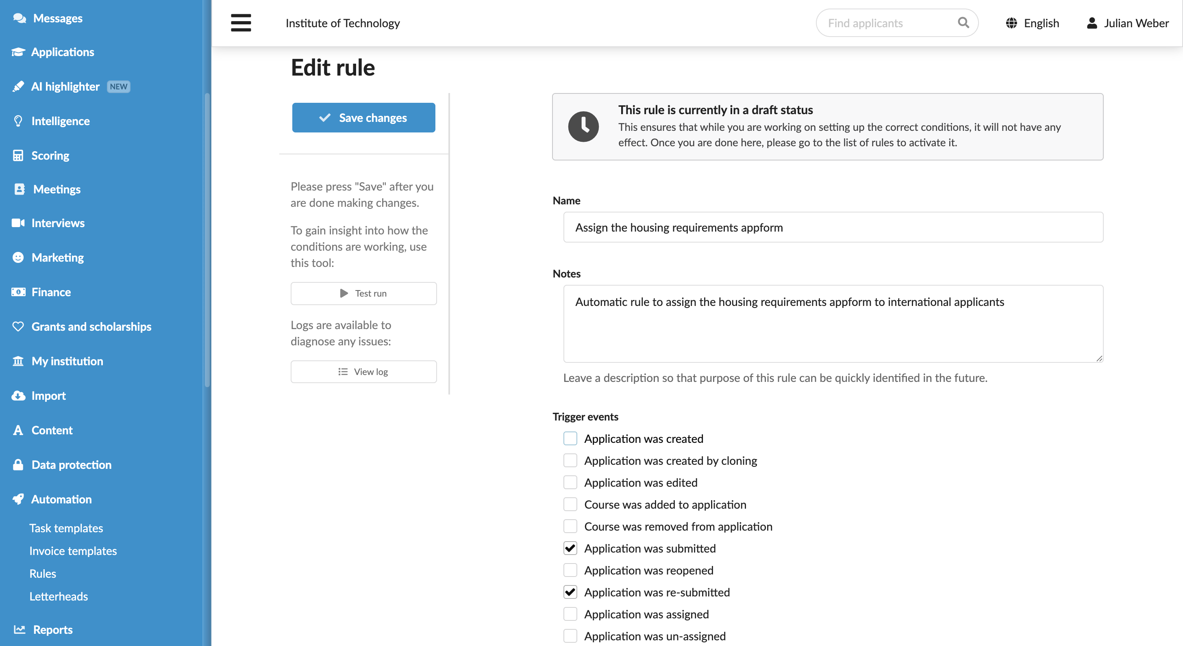Viewport: 1183px width, 646px height.
Task: Open Invoice templates submenu item
Action: click(73, 551)
